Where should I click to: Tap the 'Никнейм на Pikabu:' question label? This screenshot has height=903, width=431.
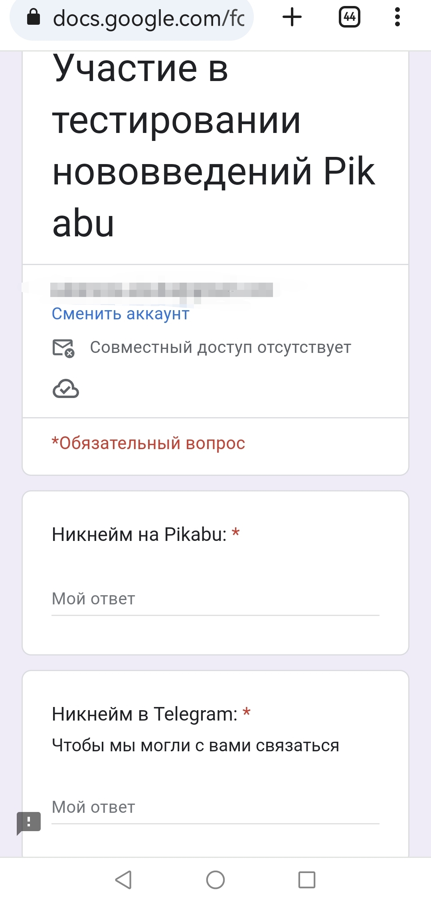point(139,535)
